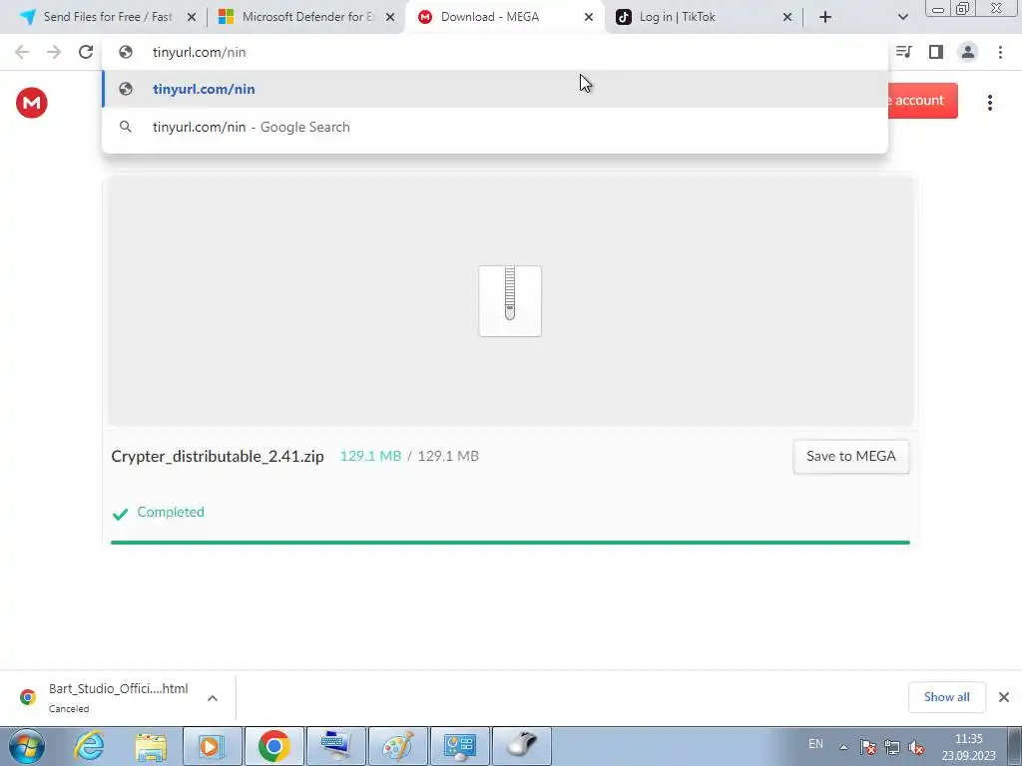Screen dimensions: 1022x766
Task: Click the Crypter_distributable_2.41.zip file name
Action: tap(217, 457)
